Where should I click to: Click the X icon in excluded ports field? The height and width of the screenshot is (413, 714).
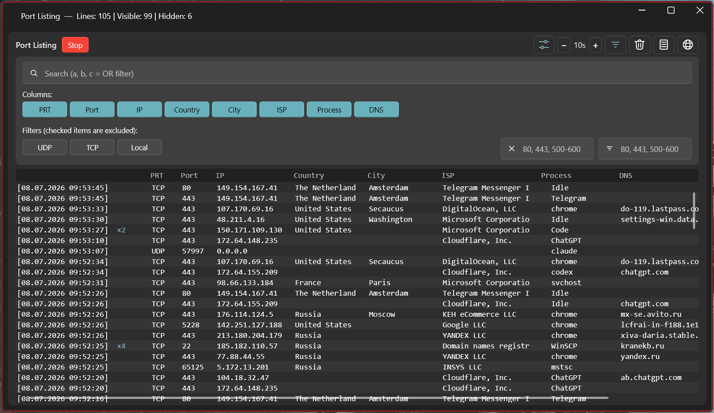512,149
